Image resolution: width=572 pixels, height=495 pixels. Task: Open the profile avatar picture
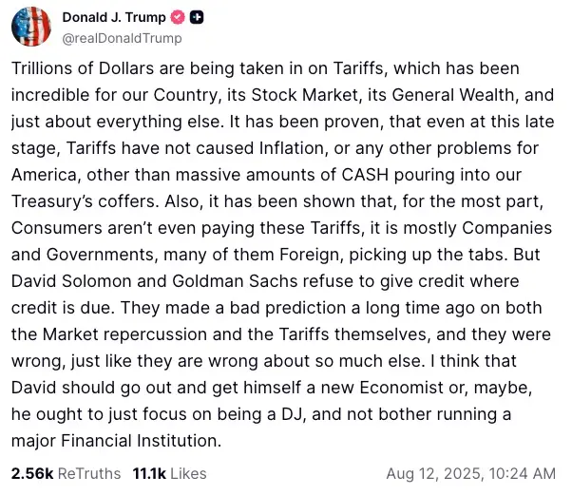click(x=30, y=28)
